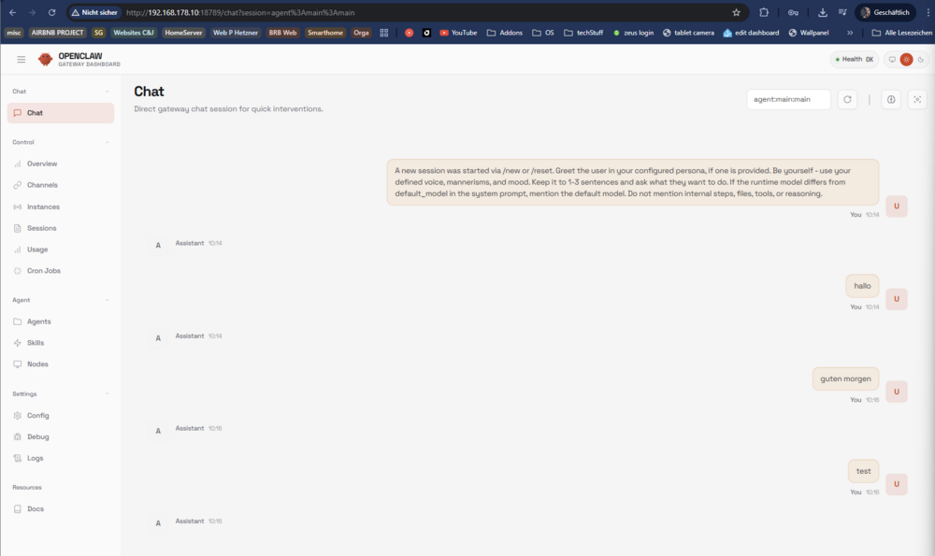This screenshot has width=935, height=556.
Task: Click user avatar beside 'hallo' message
Action: 897,299
